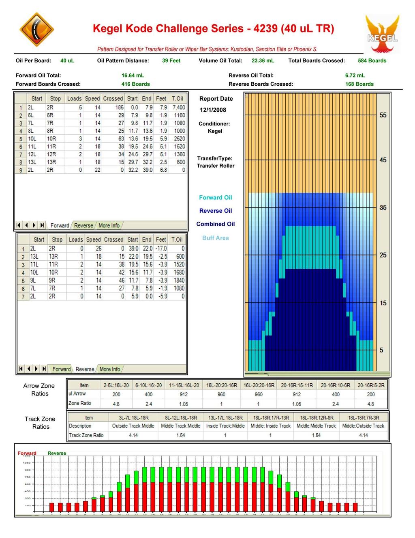415x538 pixels.
Task: Switch to Forward tab in the seven-row table
Action: pyautogui.click(x=61, y=369)
